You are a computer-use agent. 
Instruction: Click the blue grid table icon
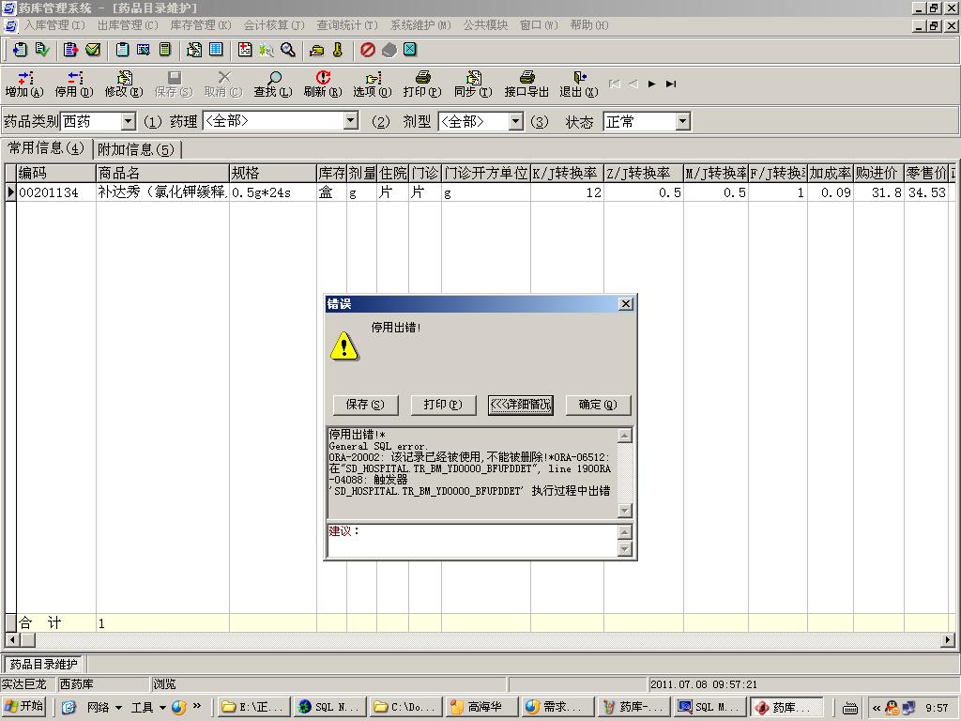pos(216,50)
